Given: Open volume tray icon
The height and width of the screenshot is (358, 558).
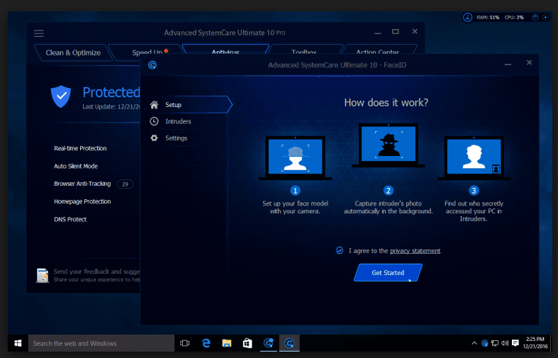Looking at the screenshot, I should click(505, 343).
